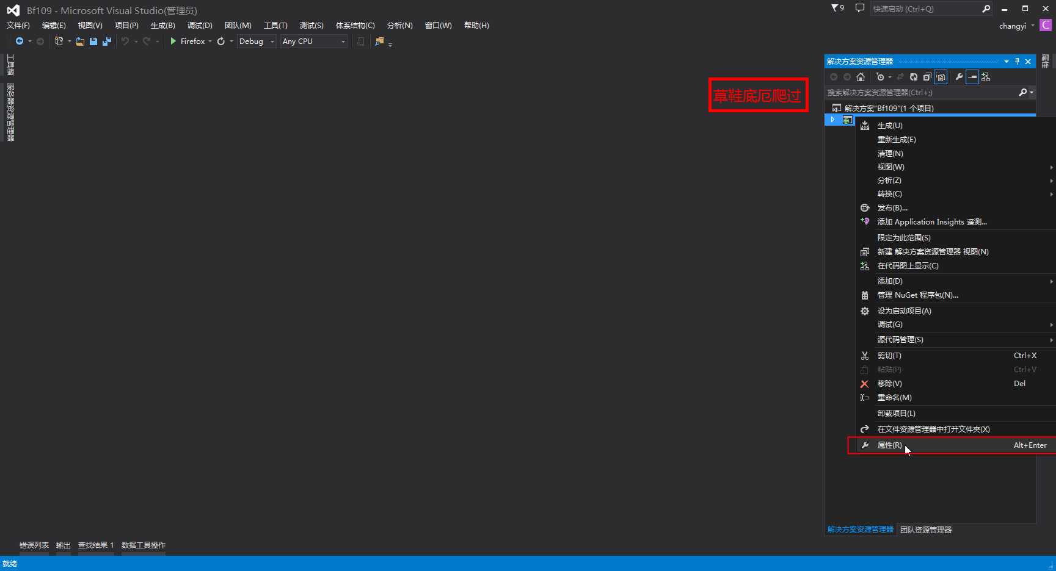Open the toolbar overflow options arrow
Image resolution: width=1056 pixels, height=571 pixels.
390,44
